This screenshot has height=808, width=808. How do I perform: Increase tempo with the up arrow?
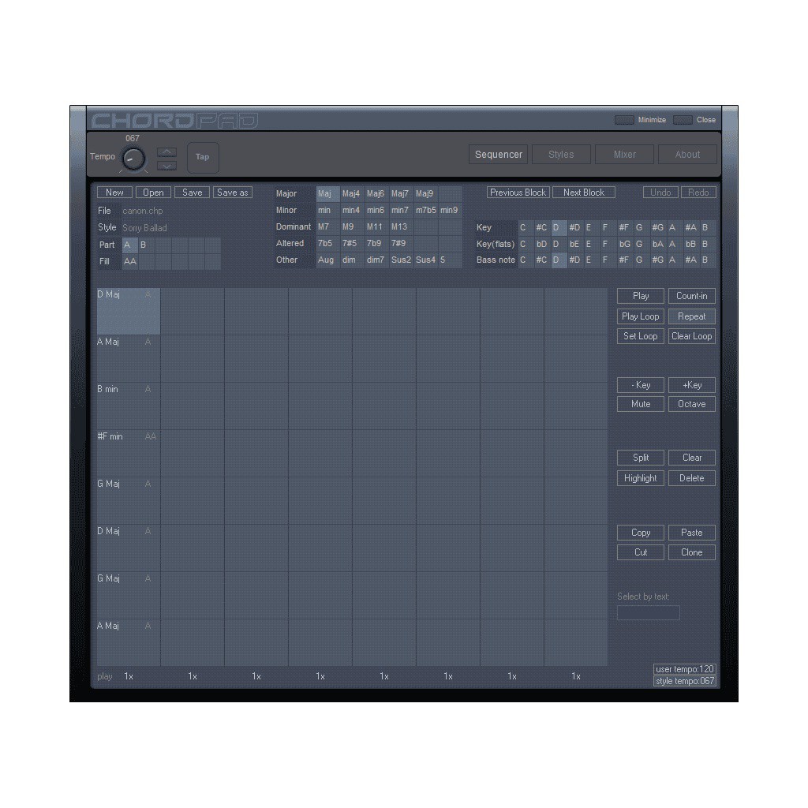tap(166, 152)
